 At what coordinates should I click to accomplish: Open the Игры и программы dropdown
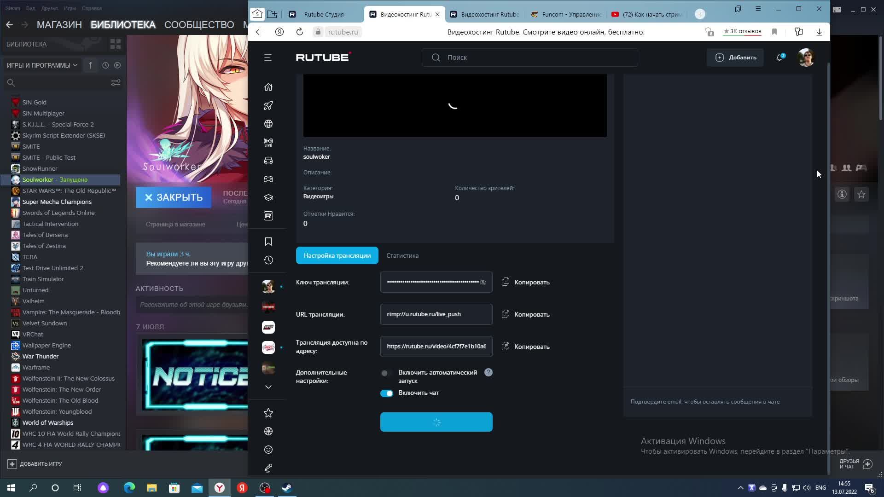pyautogui.click(x=42, y=65)
